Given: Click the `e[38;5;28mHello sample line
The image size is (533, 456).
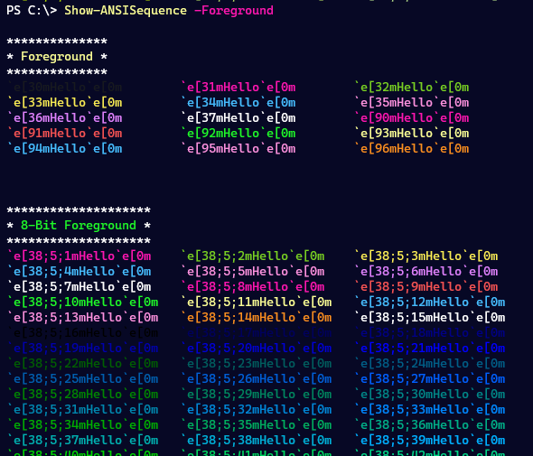Looking at the screenshot, I should tap(82, 395).
